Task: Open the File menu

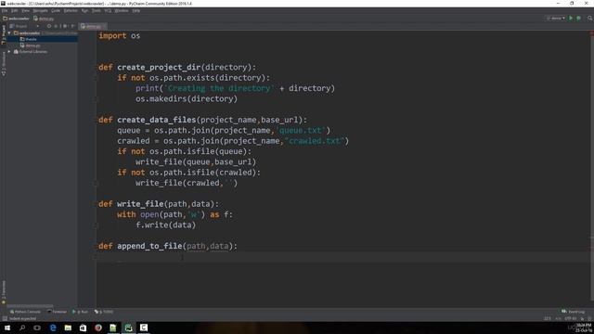Action: tap(5, 11)
